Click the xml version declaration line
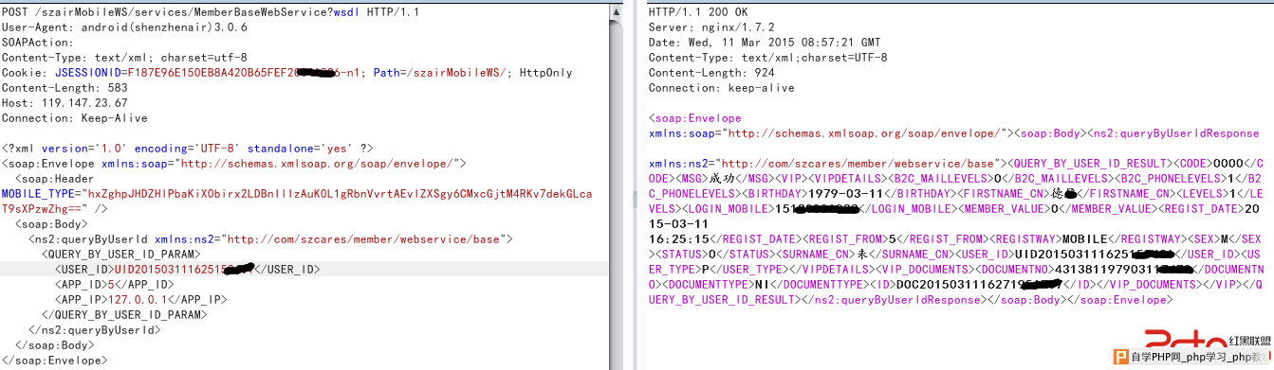 coord(188,148)
